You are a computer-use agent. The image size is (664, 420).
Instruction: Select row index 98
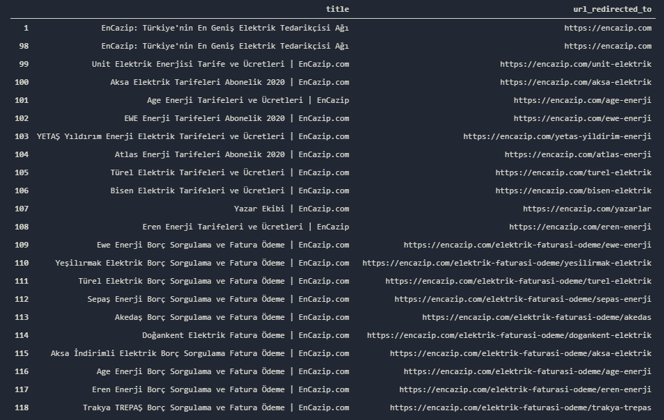24,46
